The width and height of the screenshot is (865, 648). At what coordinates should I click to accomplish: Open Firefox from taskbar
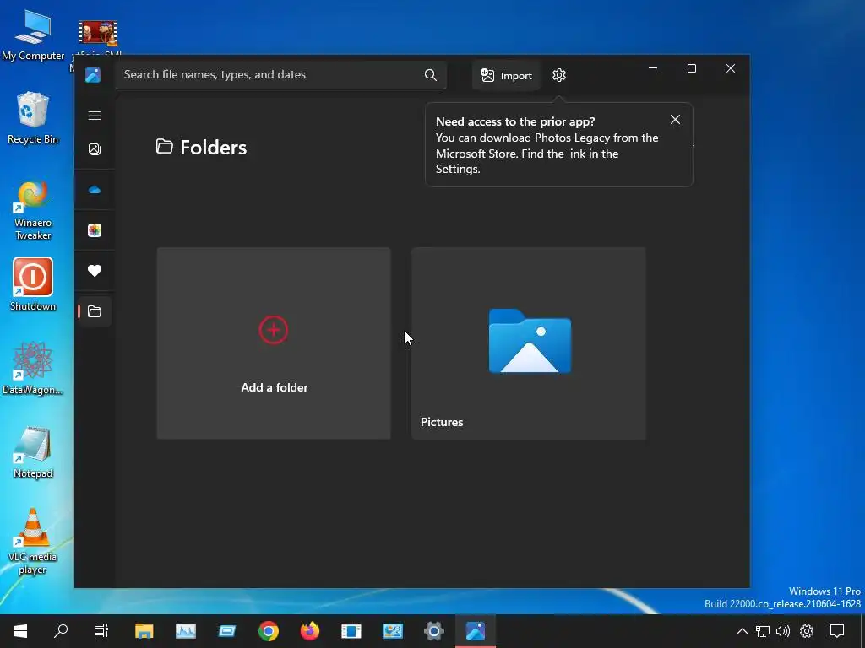[x=309, y=631]
